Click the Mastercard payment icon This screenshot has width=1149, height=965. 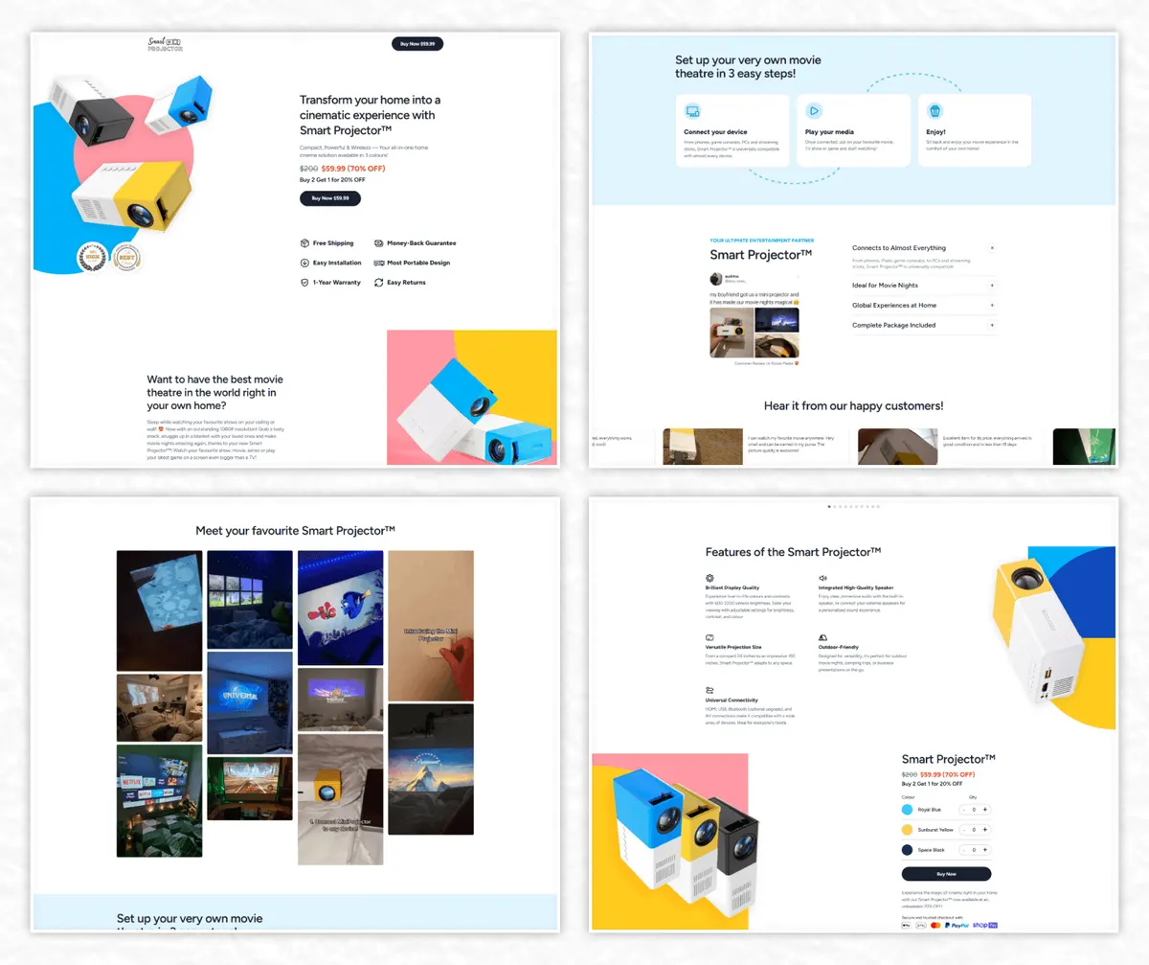tap(935, 925)
